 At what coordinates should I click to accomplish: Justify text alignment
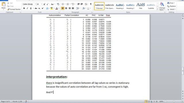point(73,8)
